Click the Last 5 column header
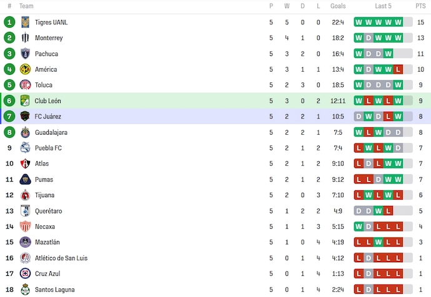The width and height of the screenshot is (431, 297). [384, 6]
